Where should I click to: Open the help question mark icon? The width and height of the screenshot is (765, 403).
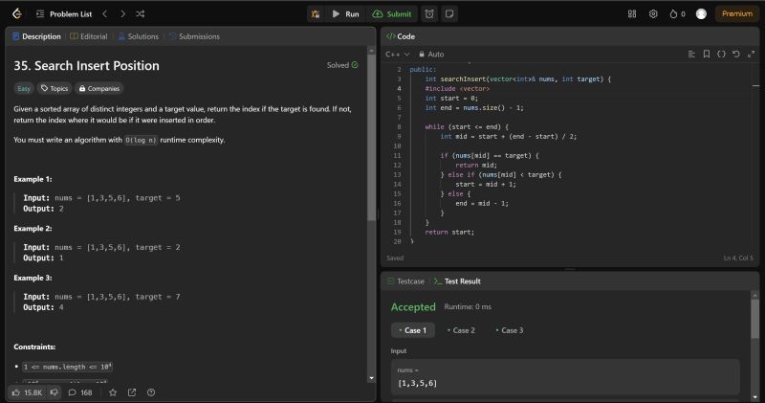click(151, 392)
